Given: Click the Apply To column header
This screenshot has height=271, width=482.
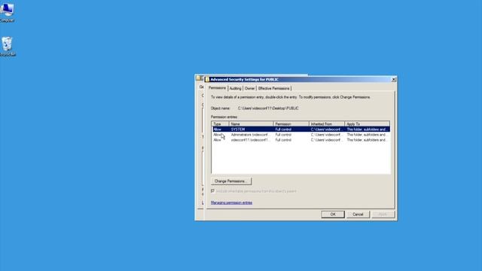Looking at the screenshot, I should tap(367, 123).
